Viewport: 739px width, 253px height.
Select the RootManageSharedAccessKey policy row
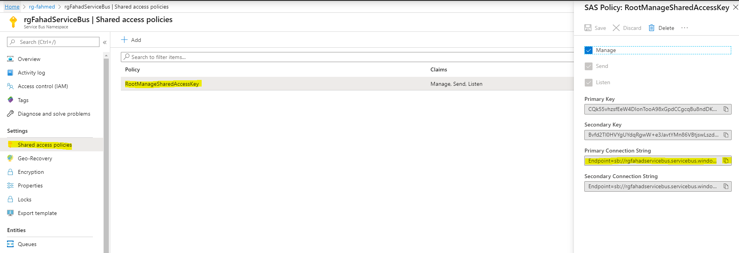point(347,84)
